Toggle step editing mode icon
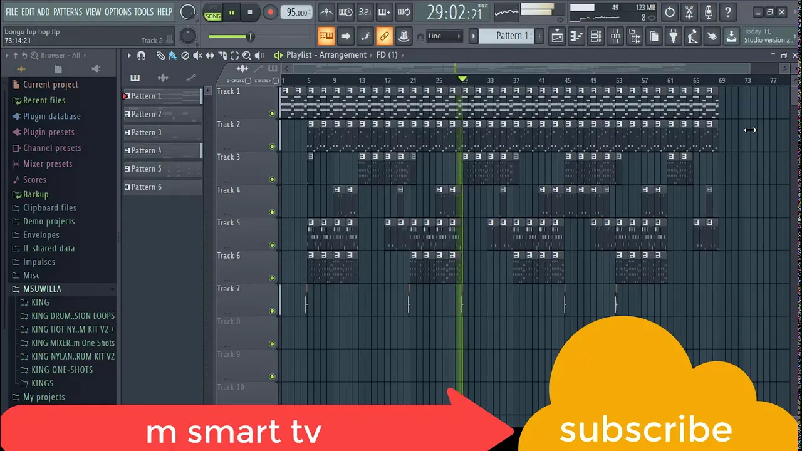This screenshot has width=802, height=451. [x=365, y=36]
